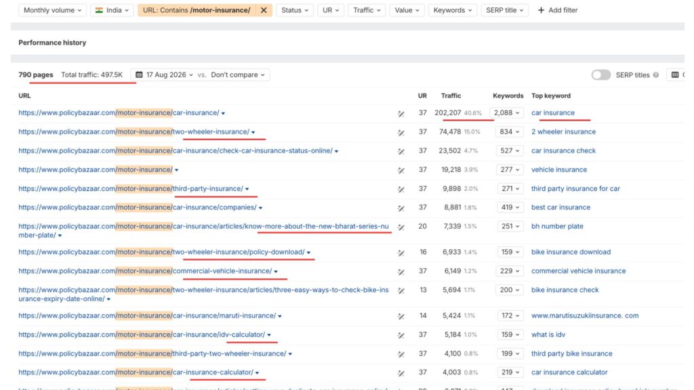Expand the 277 keywords dropdown
Image resolution: width=694 pixels, height=390 pixels.
click(510, 170)
